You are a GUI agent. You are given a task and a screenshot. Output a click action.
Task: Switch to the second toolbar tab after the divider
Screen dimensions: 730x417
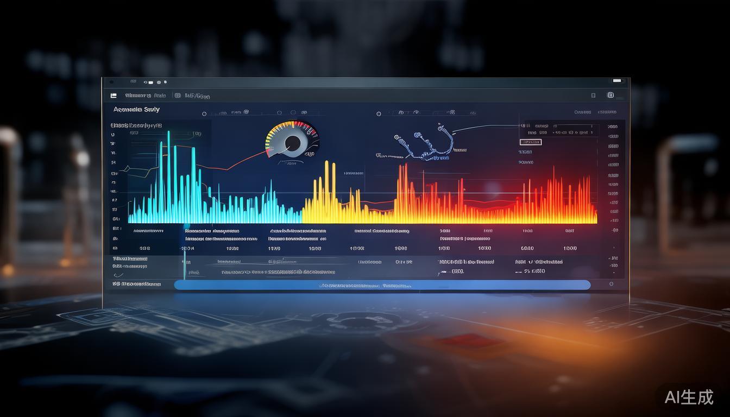[x=197, y=96]
